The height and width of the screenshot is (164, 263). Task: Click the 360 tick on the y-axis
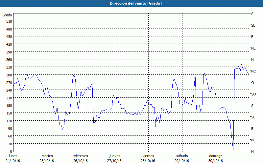[9, 60]
